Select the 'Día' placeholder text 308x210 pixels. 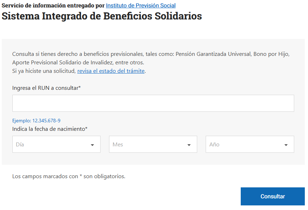(20, 145)
